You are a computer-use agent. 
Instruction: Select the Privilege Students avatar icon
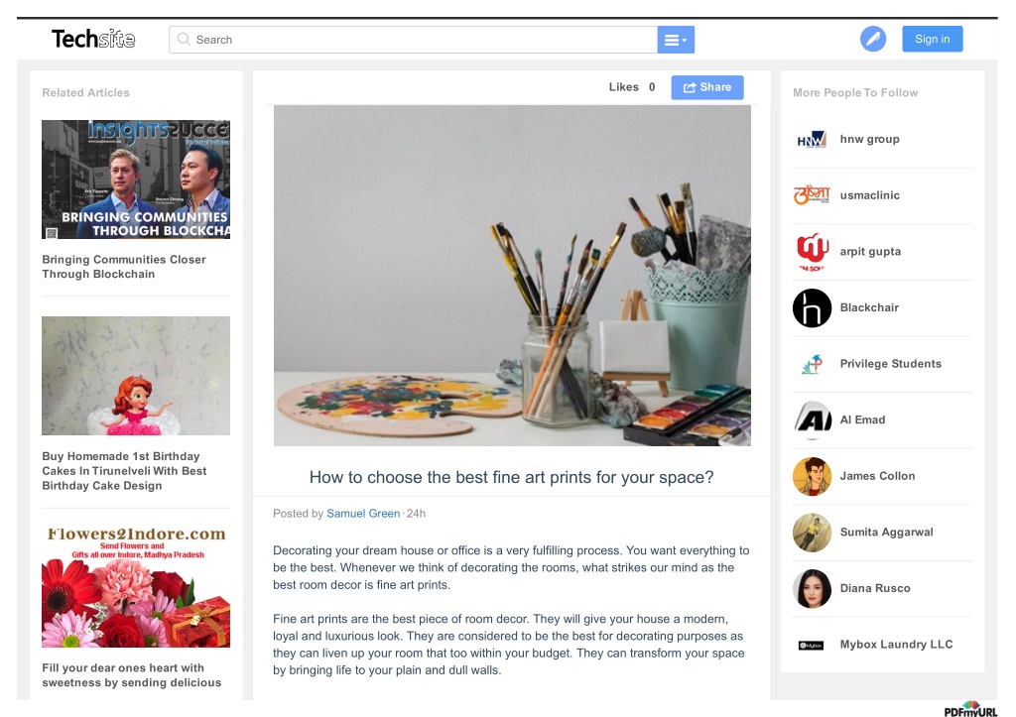812,364
